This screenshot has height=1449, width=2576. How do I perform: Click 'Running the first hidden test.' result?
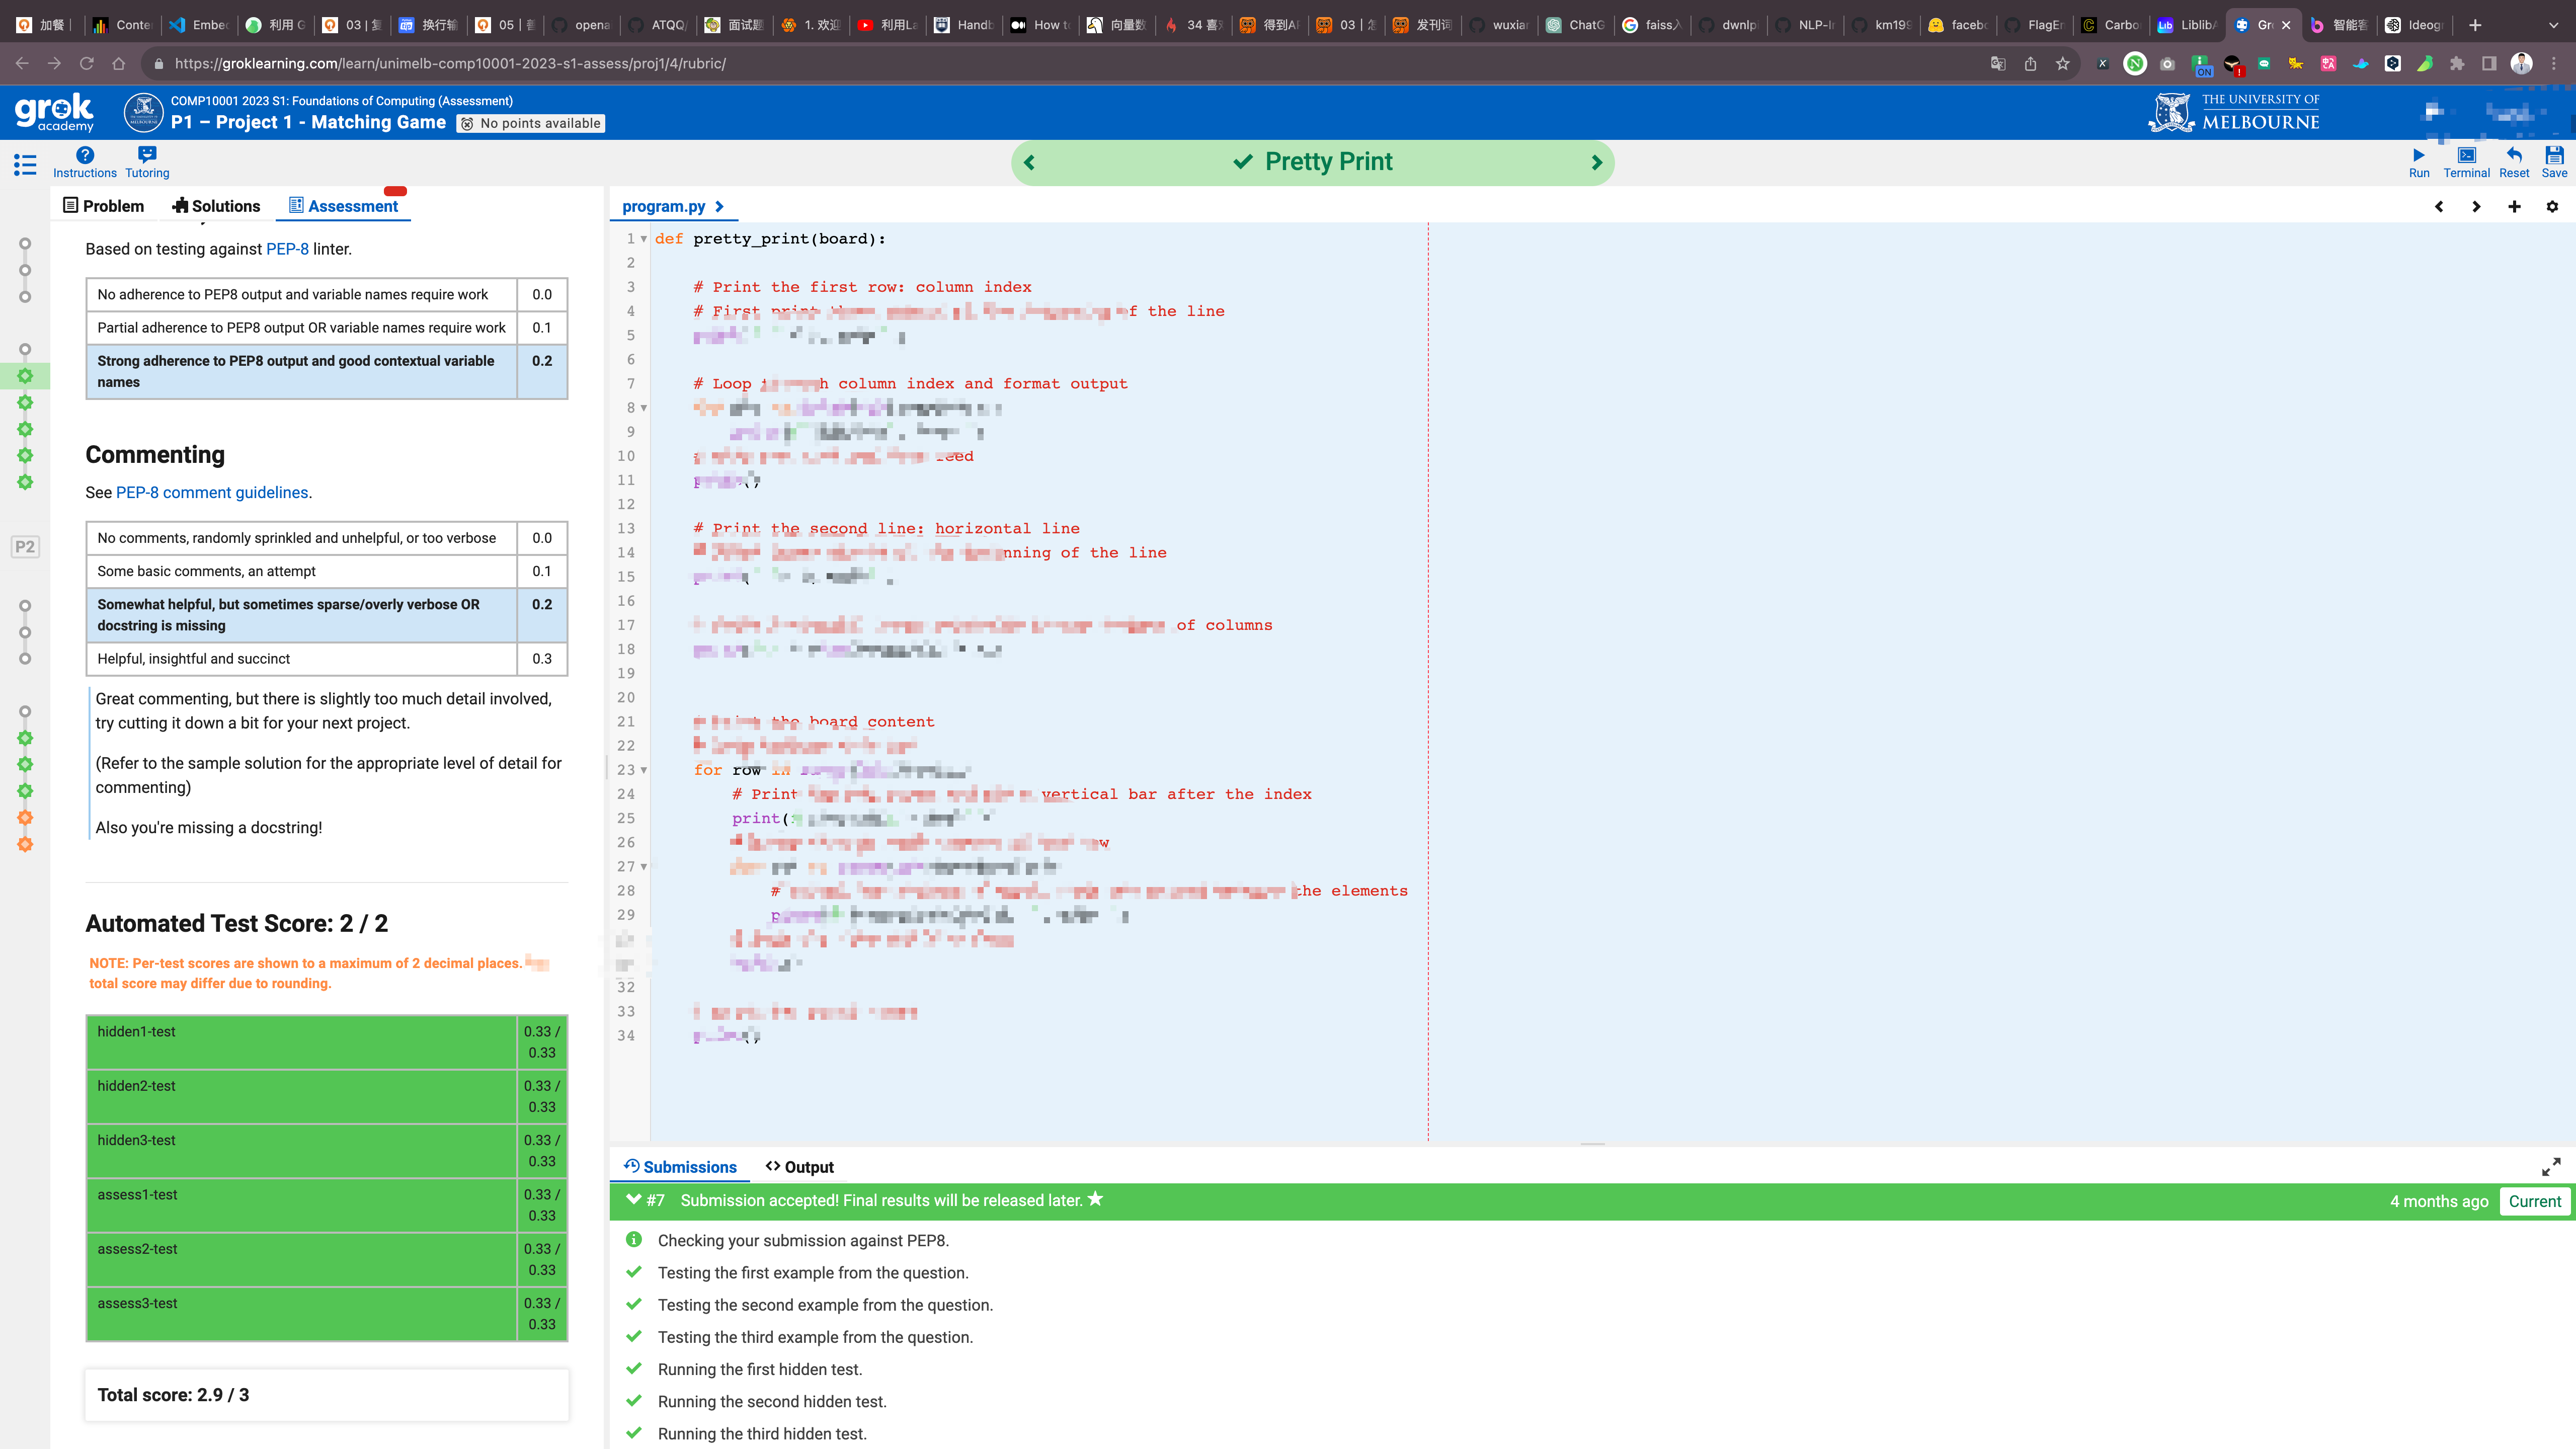[x=760, y=1370]
